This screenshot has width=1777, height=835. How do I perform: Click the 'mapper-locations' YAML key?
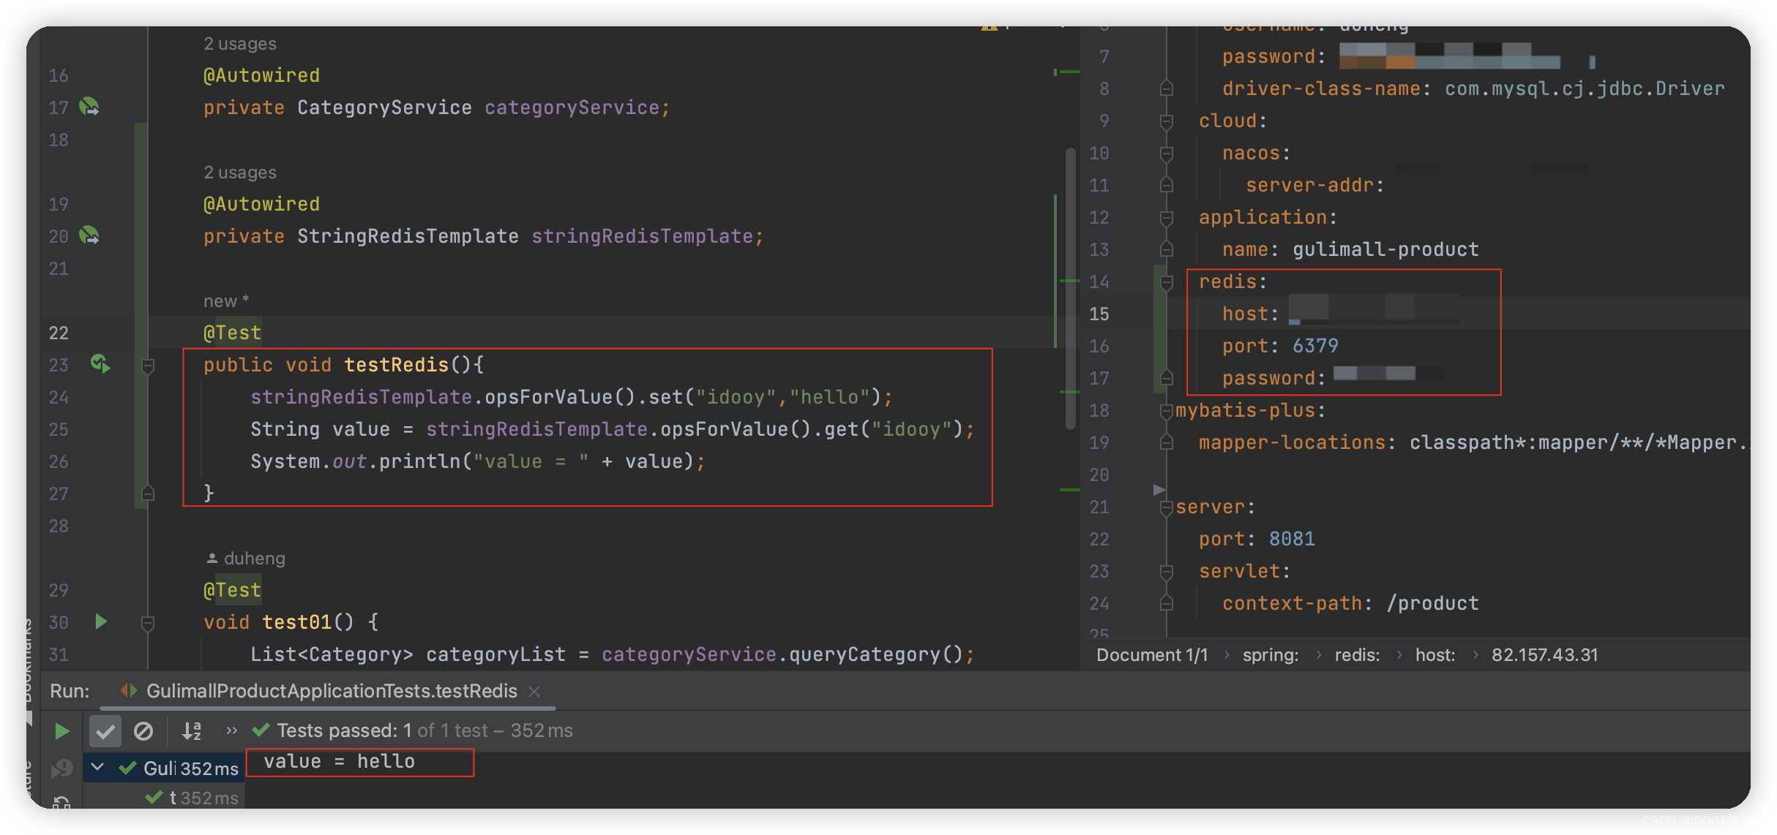click(x=1292, y=442)
